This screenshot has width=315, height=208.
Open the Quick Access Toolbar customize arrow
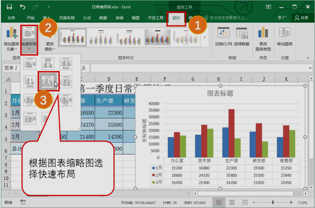coord(49,7)
